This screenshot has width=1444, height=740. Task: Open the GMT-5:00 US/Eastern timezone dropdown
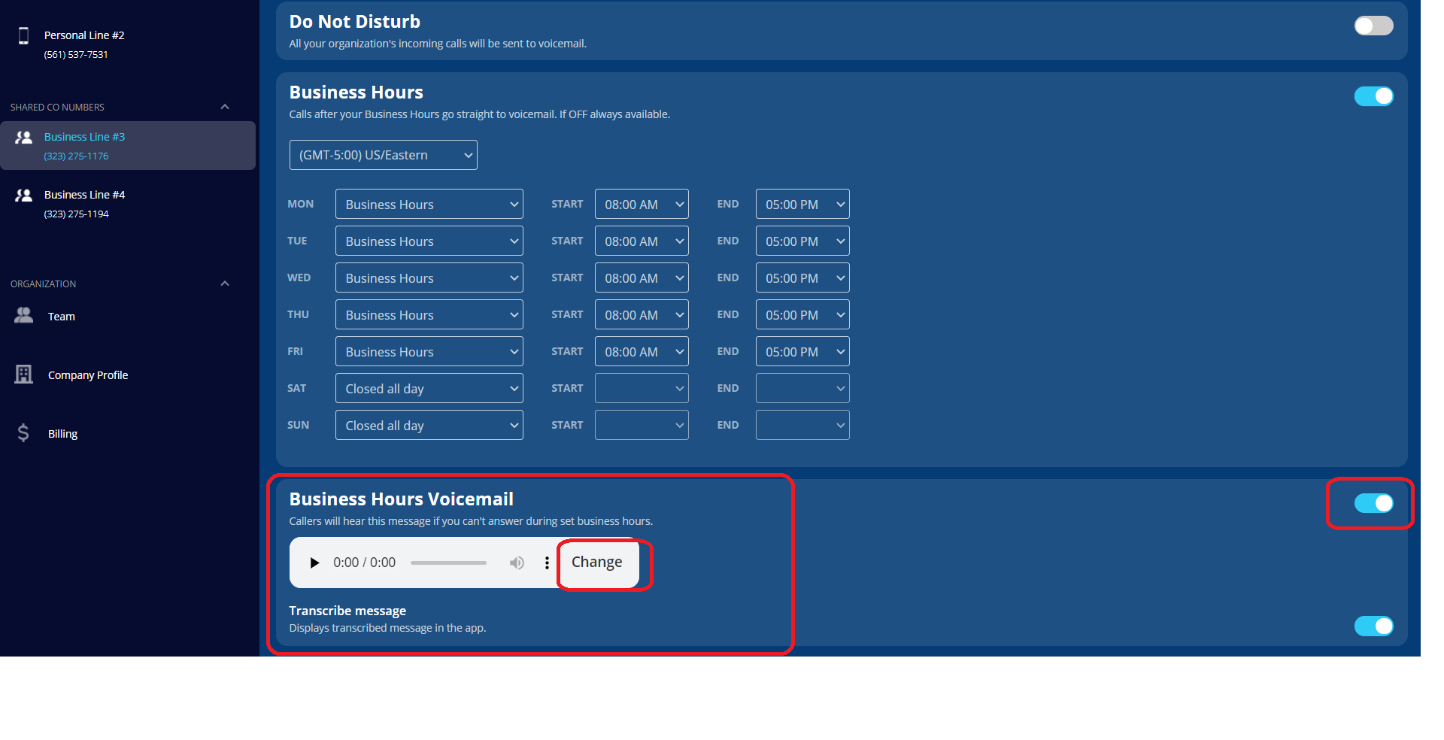coord(383,155)
